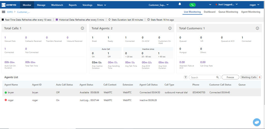Click the search magnifier icon
This screenshot has width=265, height=129.
pos(218,77)
